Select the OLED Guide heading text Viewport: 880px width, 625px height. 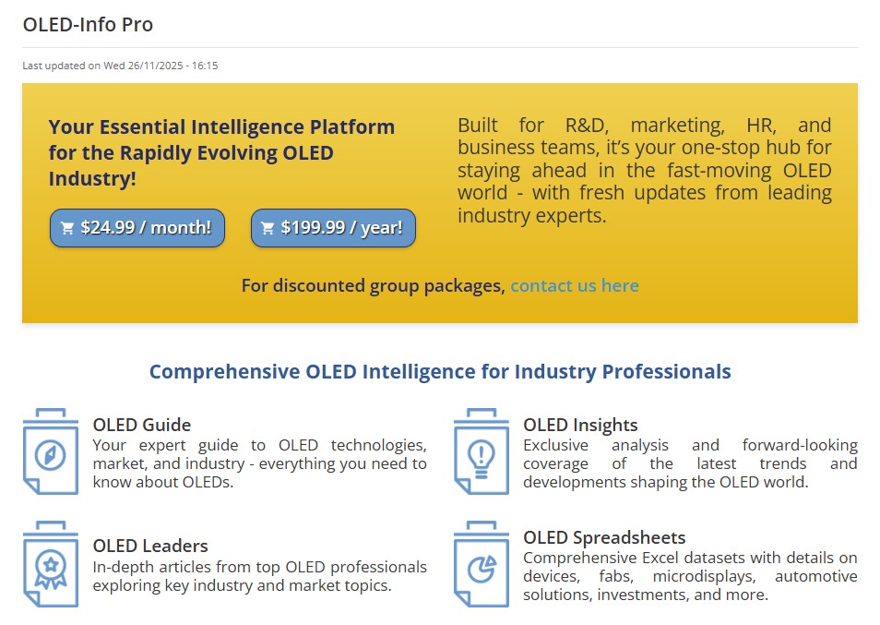click(141, 425)
